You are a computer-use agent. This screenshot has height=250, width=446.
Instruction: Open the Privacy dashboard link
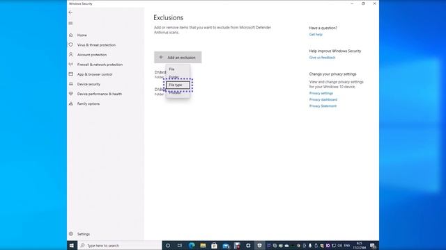pos(323,99)
